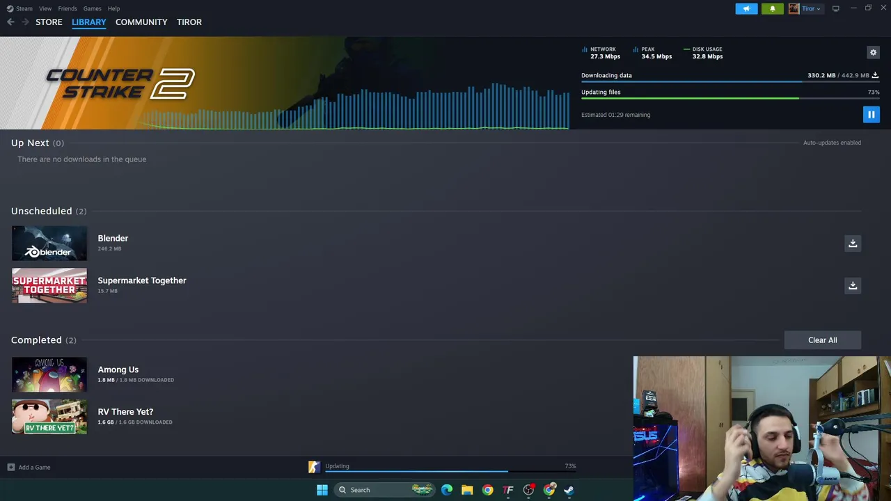Image resolution: width=891 pixels, height=501 pixels.
Task: Click the Steam announcements megaphone icon
Action: [746, 8]
